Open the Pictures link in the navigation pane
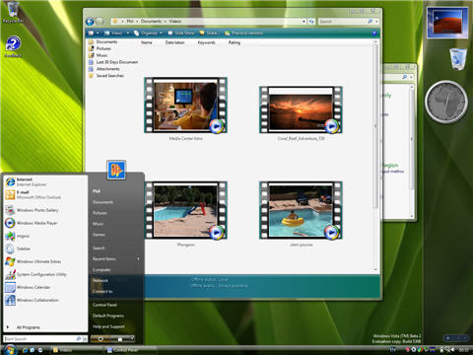Viewport: 473px width, 355px height. click(100, 48)
